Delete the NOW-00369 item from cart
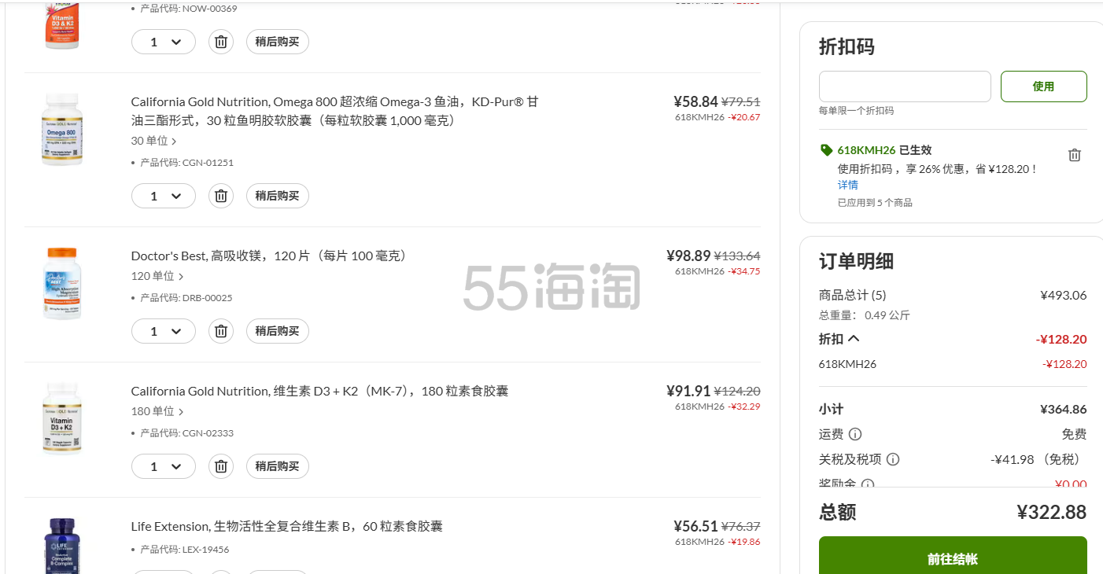The width and height of the screenshot is (1103, 574). tap(221, 42)
